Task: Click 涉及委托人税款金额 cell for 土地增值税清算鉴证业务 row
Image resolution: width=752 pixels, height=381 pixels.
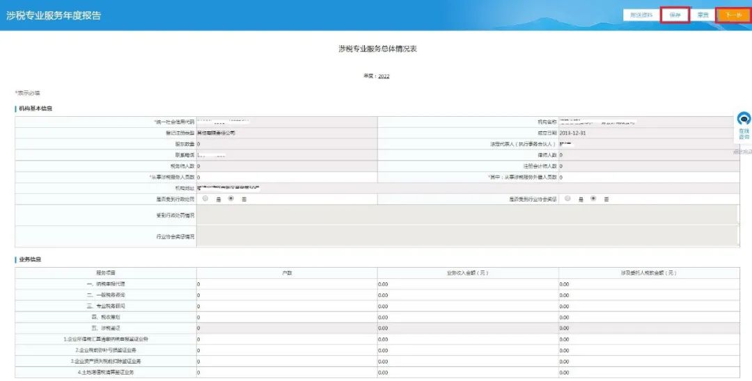Action: [649, 372]
